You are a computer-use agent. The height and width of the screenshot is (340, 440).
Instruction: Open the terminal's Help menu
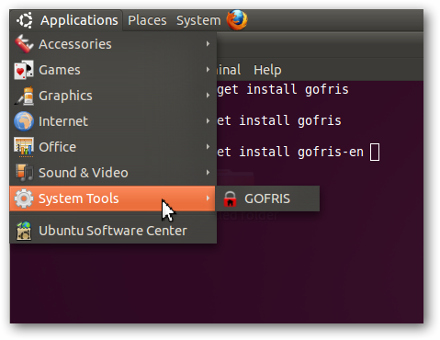tap(267, 70)
